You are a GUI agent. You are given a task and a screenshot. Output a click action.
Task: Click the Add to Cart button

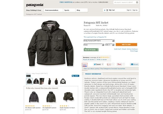coord(126,45)
